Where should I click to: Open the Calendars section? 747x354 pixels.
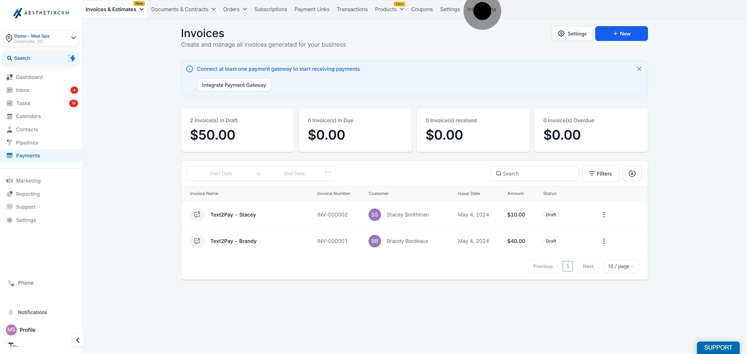[28, 116]
